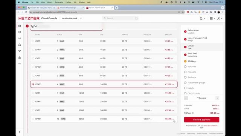
Task: Jump to the Falkenstein Location step
Action: (202, 31)
